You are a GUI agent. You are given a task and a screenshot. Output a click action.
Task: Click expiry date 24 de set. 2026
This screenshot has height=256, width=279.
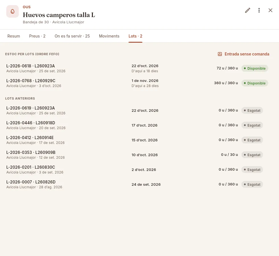pyautogui.click(x=146, y=185)
